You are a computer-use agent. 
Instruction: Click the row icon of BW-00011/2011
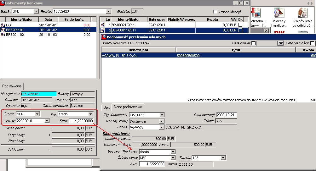103,30
